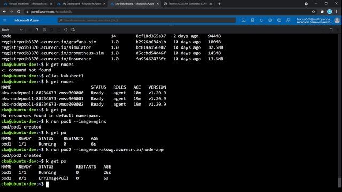Click the ROLES column header

(x=120, y=87)
